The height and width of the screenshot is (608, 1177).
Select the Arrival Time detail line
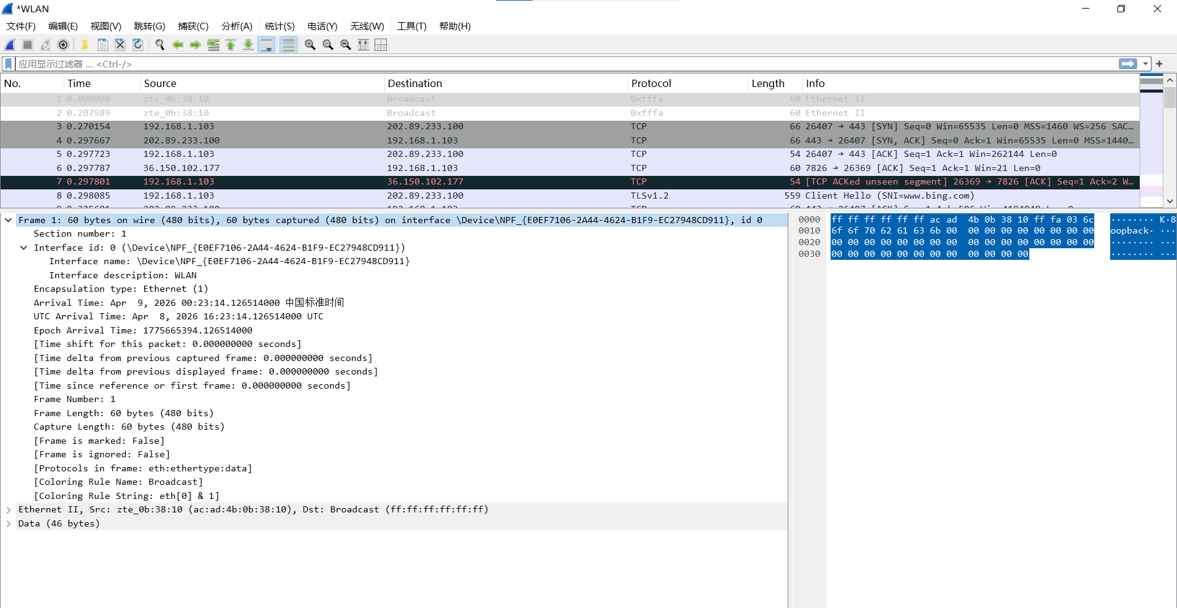pyautogui.click(x=189, y=303)
